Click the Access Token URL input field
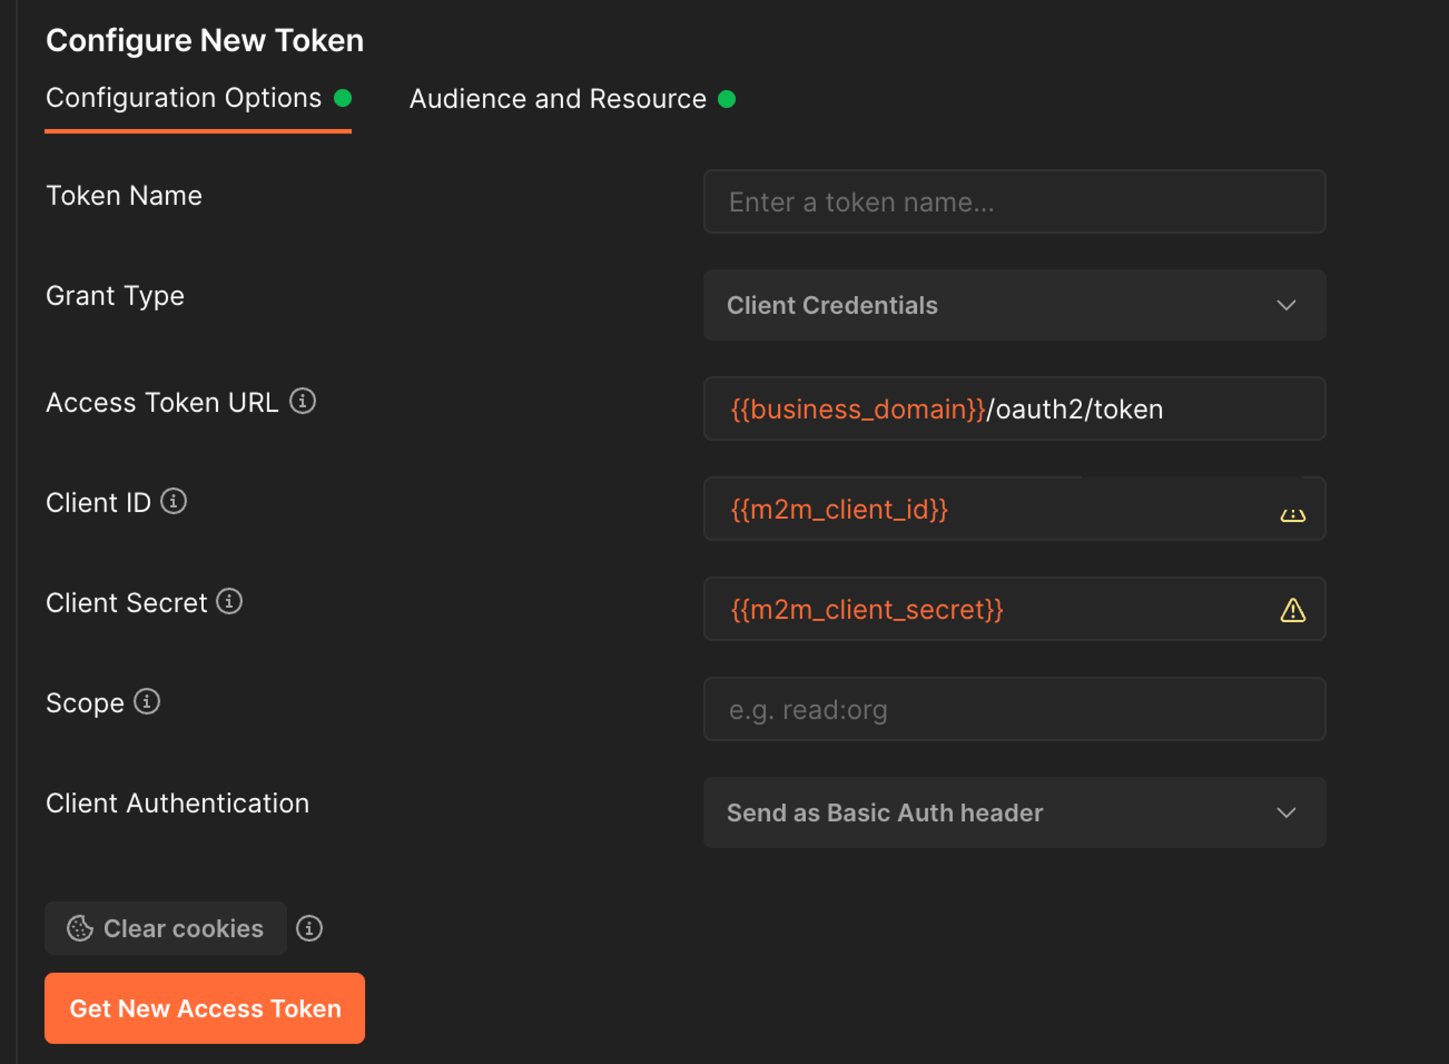 [1014, 408]
